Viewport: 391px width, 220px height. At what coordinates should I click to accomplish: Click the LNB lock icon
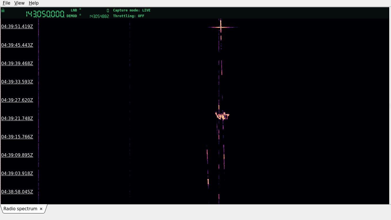coord(80,9)
